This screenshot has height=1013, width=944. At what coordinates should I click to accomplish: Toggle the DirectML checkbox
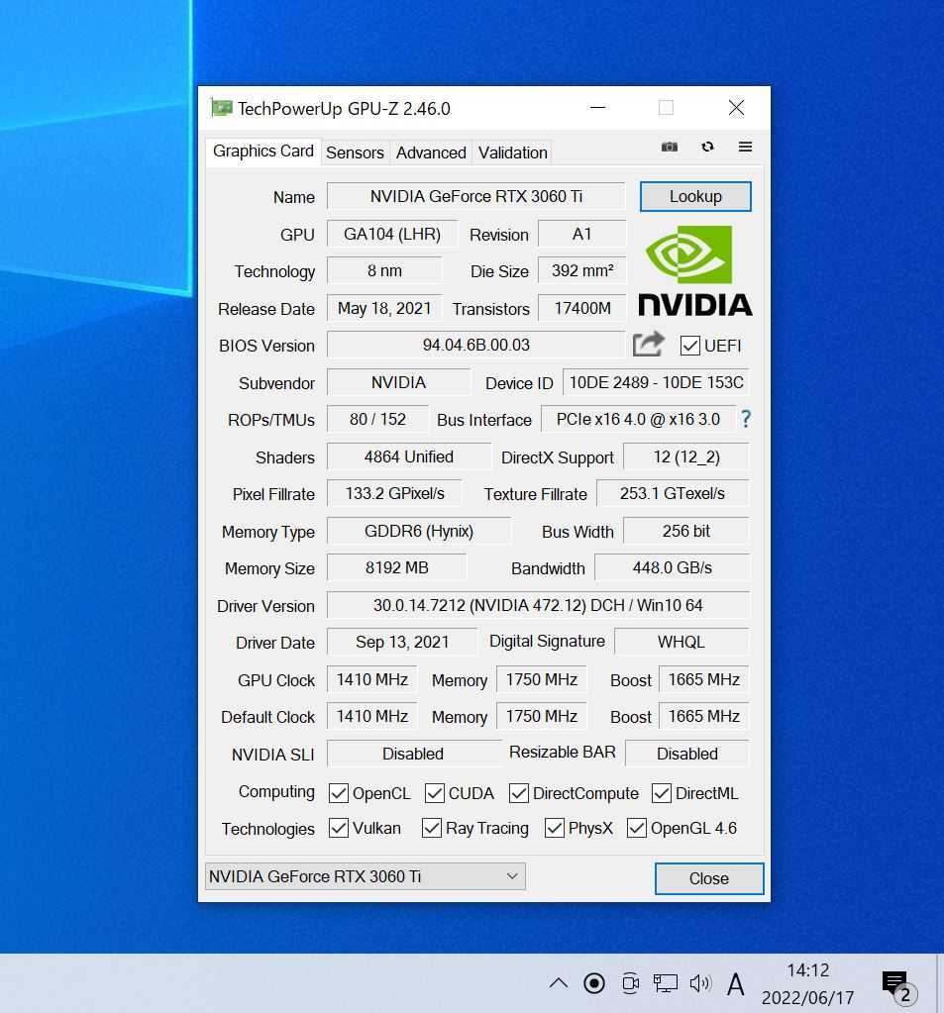click(661, 793)
